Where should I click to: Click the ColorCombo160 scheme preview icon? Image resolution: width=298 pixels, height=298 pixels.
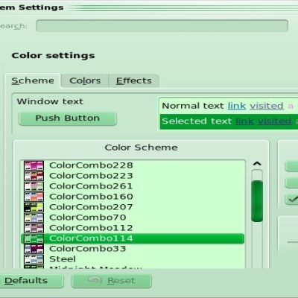pyautogui.click(x=34, y=197)
